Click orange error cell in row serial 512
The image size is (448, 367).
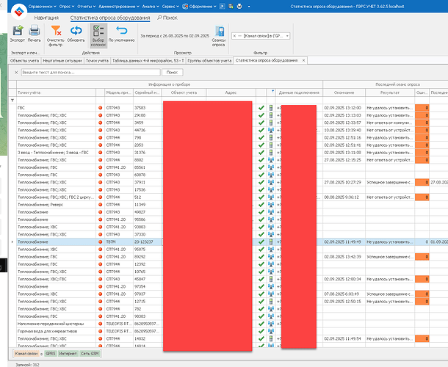(422, 197)
